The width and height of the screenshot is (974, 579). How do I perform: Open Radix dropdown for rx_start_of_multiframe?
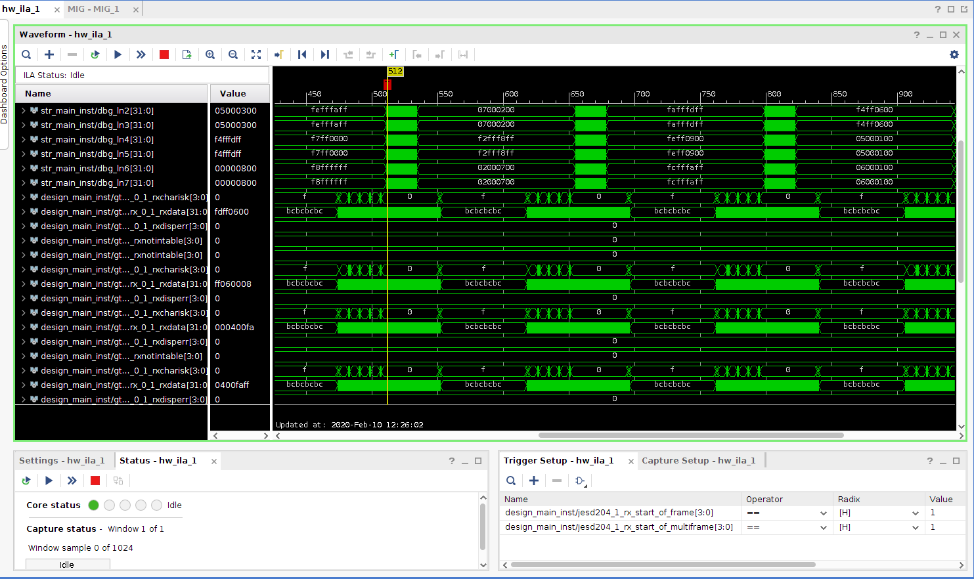click(915, 527)
